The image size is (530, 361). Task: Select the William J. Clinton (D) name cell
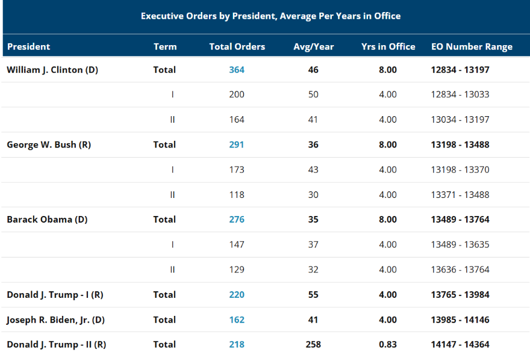point(52,70)
